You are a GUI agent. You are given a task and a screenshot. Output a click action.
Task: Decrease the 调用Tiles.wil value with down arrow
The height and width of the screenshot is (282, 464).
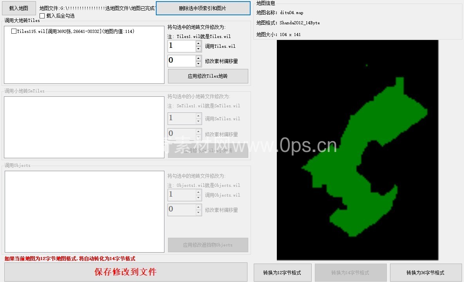pos(199,49)
